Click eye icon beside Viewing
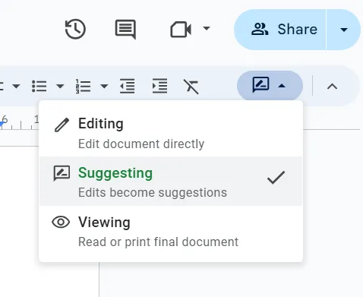363x297 pixels. (61, 222)
